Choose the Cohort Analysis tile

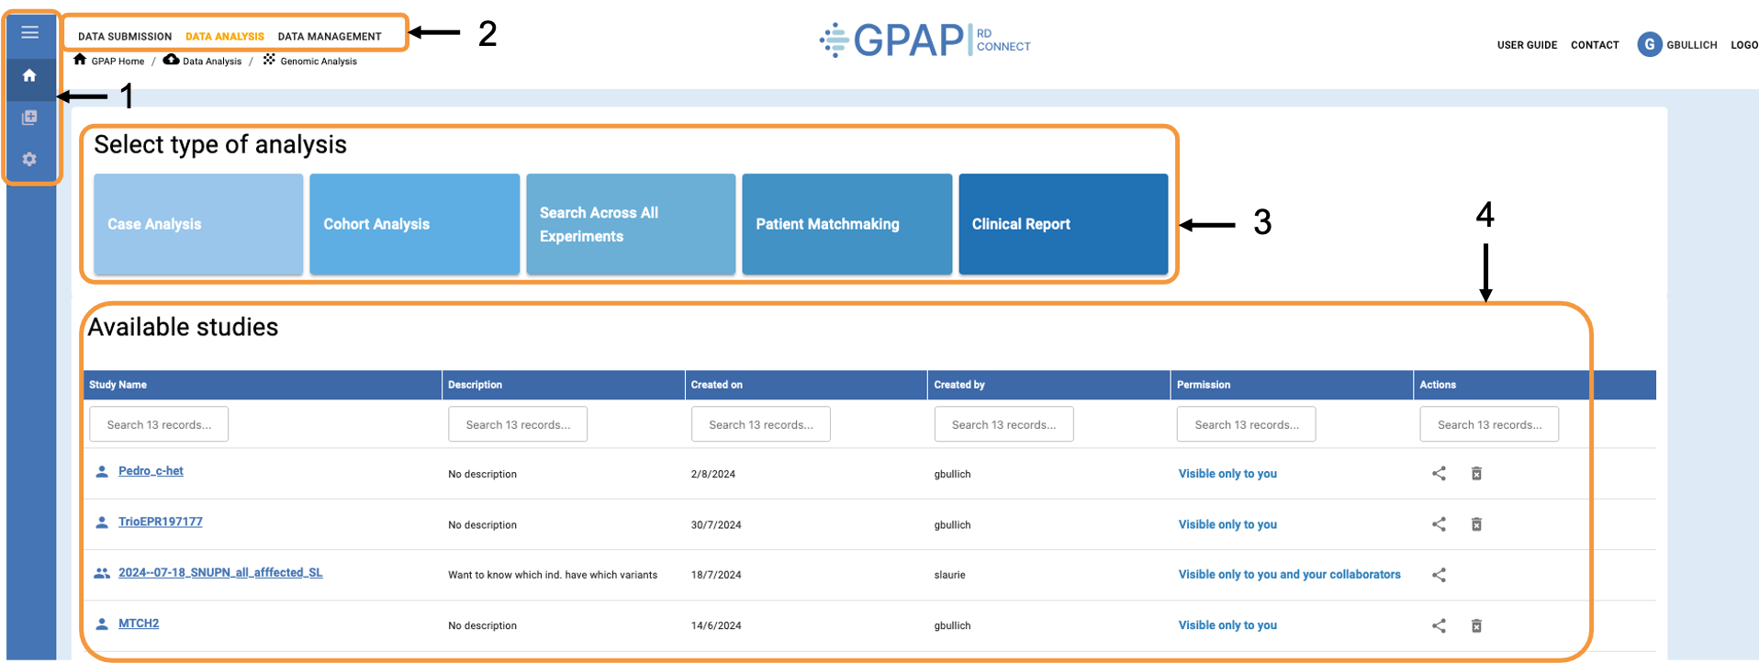click(414, 224)
